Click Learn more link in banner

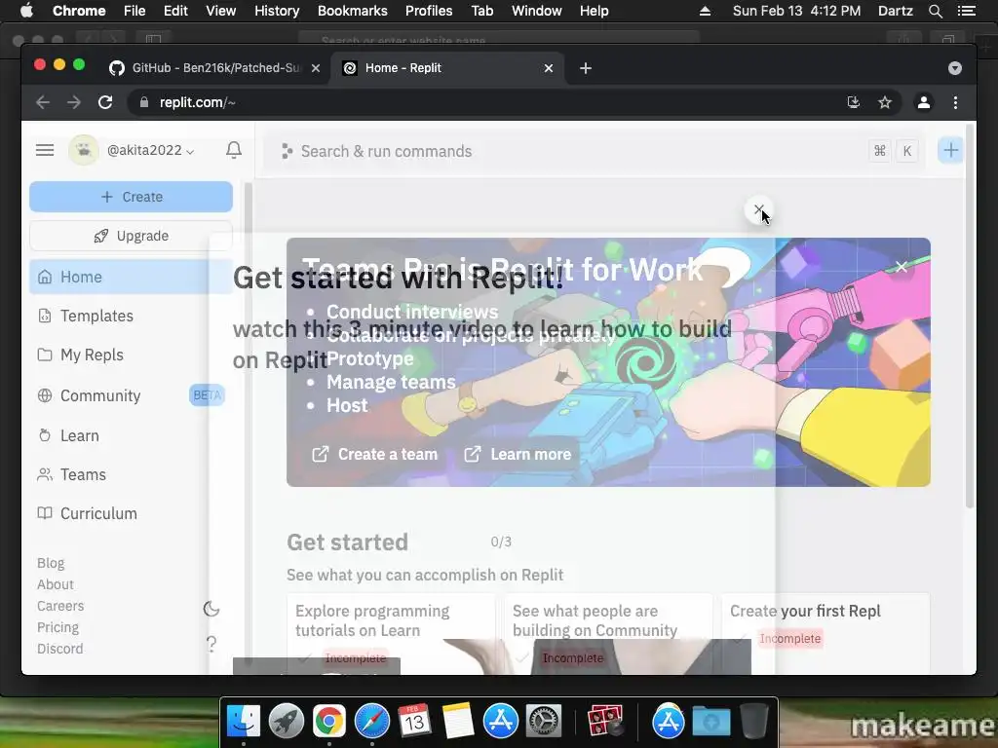pyautogui.click(x=518, y=454)
